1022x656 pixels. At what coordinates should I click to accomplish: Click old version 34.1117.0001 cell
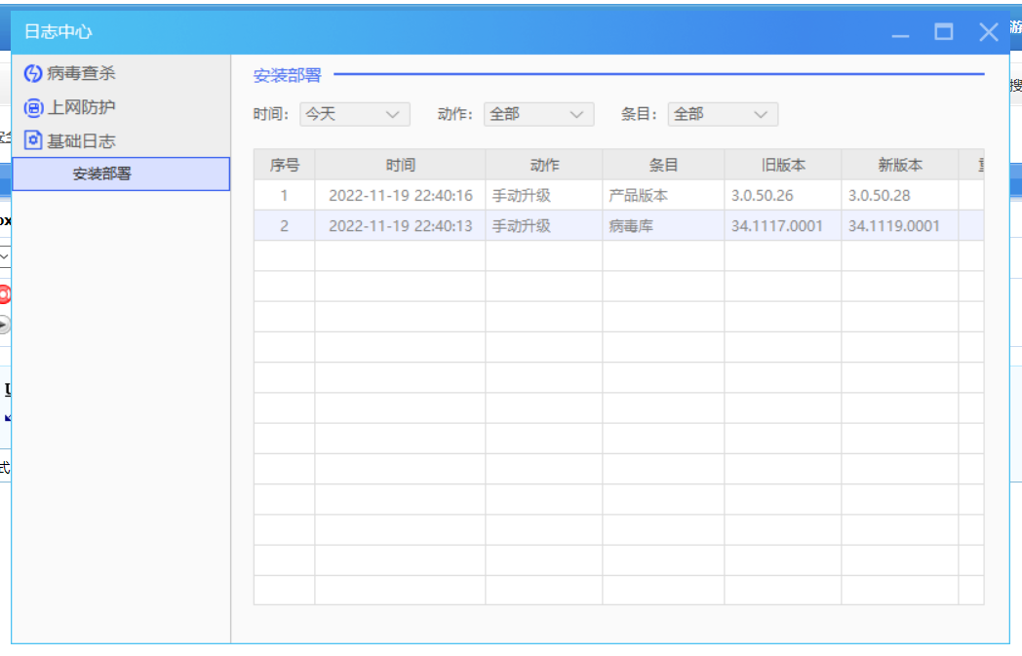(x=783, y=226)
